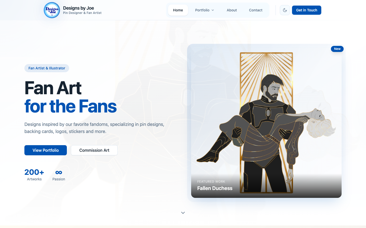Open the Home nav tab
This screenshot has width=366, height=228.
click(178, 10)
